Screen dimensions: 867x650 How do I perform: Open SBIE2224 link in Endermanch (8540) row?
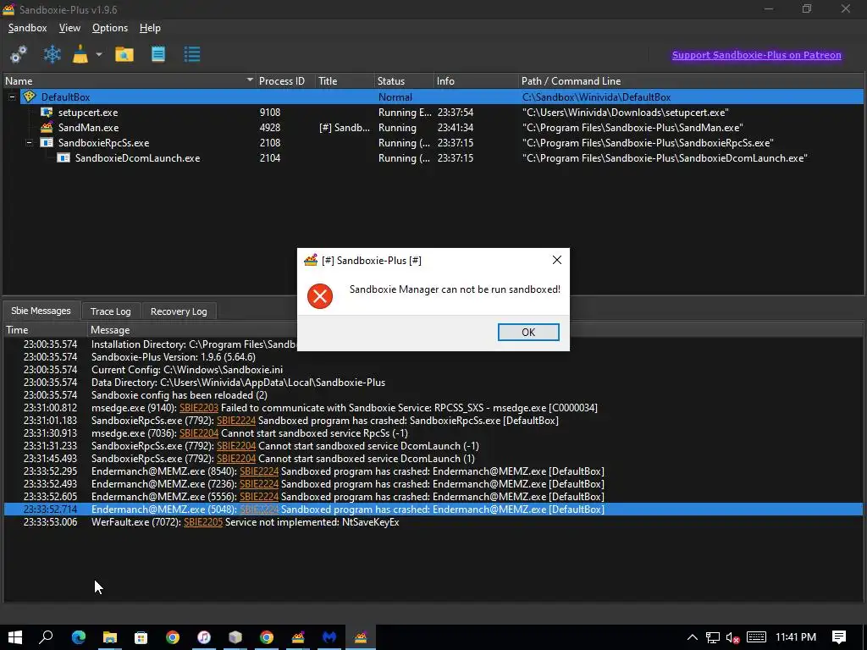coord(259,471)
